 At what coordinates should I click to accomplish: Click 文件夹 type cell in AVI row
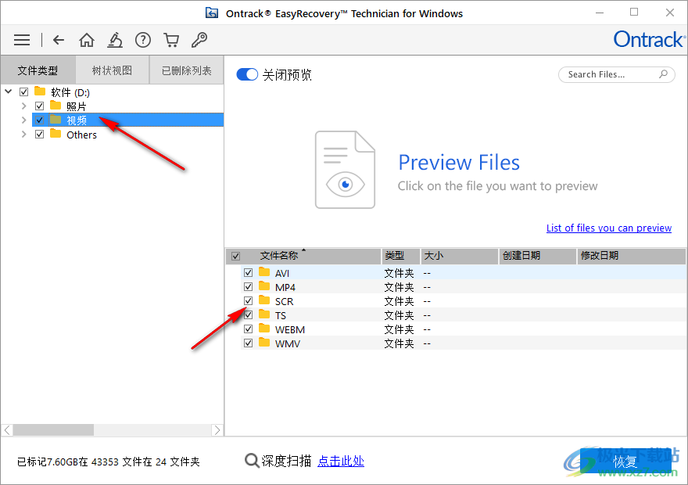click(399, 273)
